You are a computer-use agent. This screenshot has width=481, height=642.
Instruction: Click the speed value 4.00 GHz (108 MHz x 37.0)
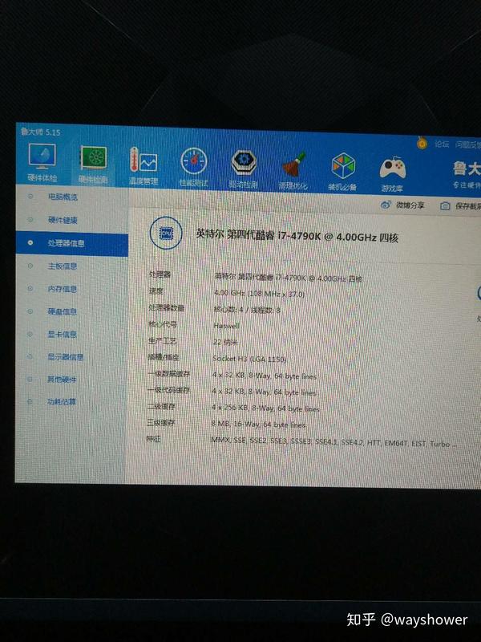coord(259,294)
